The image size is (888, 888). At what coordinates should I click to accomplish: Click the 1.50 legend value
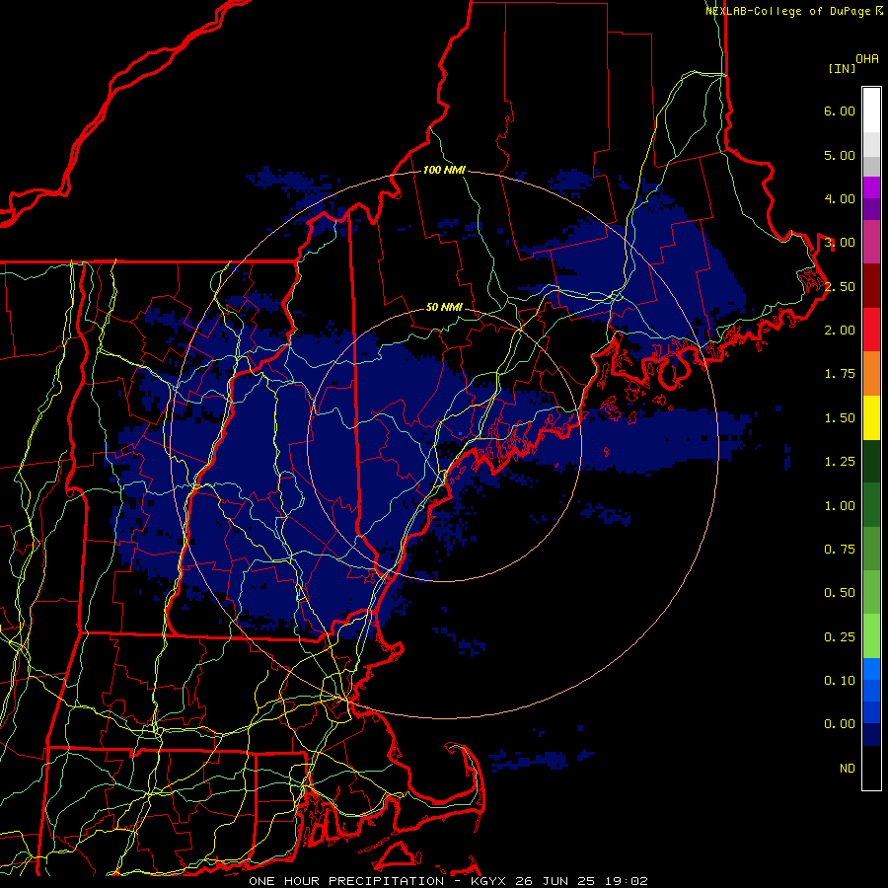pyautogui.click(x=840, y=418)
